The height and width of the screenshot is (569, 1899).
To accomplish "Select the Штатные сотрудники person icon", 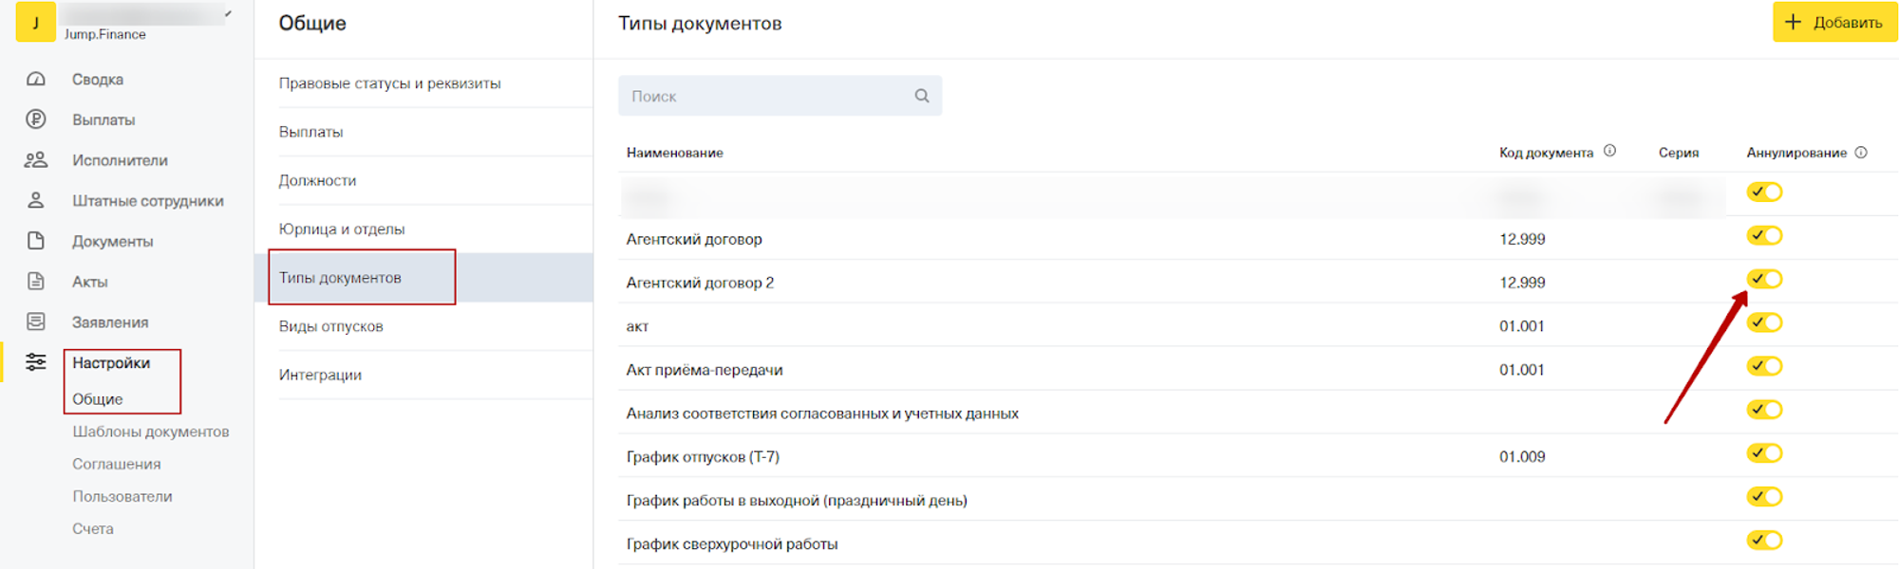I will click(36, 201).
